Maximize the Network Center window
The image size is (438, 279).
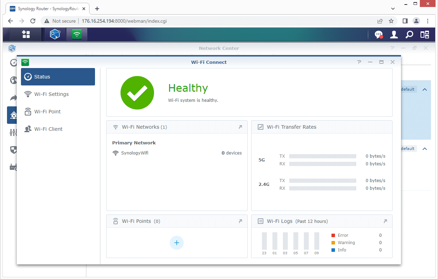[x=415, y=48]
